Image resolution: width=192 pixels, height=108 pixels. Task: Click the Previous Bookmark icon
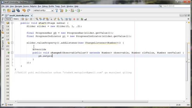coord(55,19)
